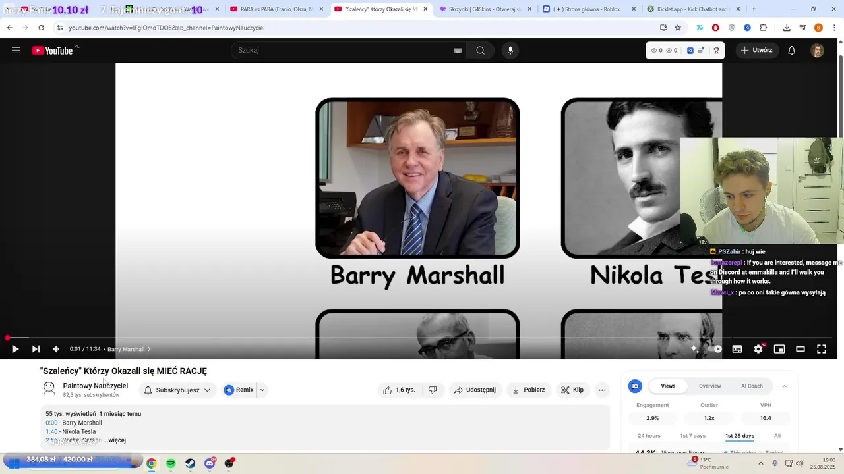Screen dimensions: 844x474
Task: Open OBS Studio from the taskbar
Action: 229,463
